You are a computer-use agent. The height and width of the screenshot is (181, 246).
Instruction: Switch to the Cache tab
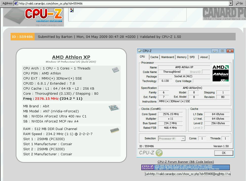pos(154,57)
